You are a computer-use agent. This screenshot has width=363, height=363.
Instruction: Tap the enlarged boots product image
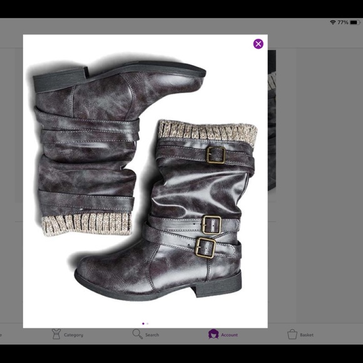145,178
